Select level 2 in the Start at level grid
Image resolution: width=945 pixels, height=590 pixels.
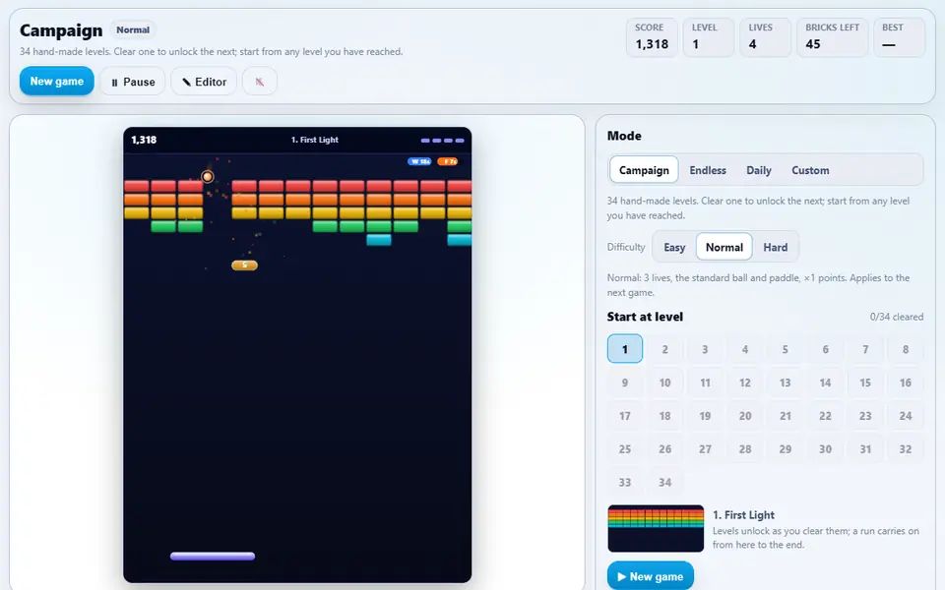pos(664,349)
